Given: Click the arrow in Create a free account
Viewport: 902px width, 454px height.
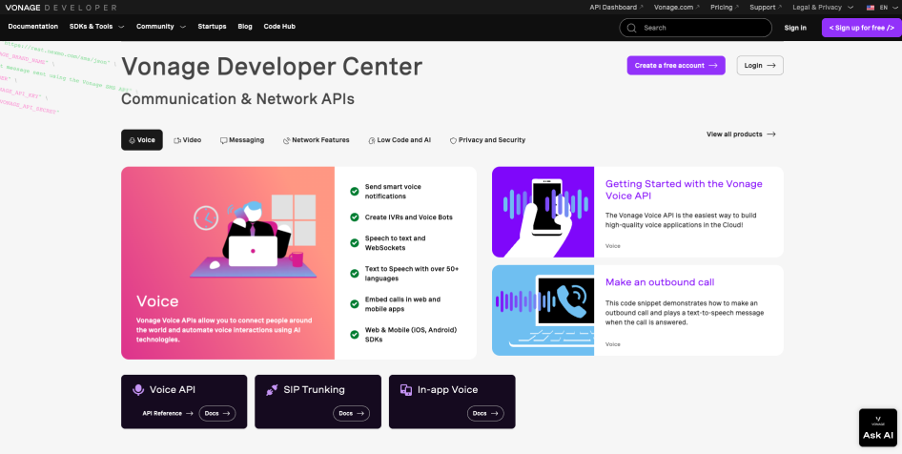Looking at the screenshot, I should tap(713, 66).
